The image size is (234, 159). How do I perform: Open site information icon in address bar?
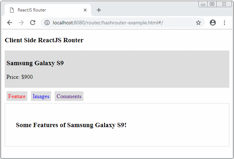tap(47, 23)
